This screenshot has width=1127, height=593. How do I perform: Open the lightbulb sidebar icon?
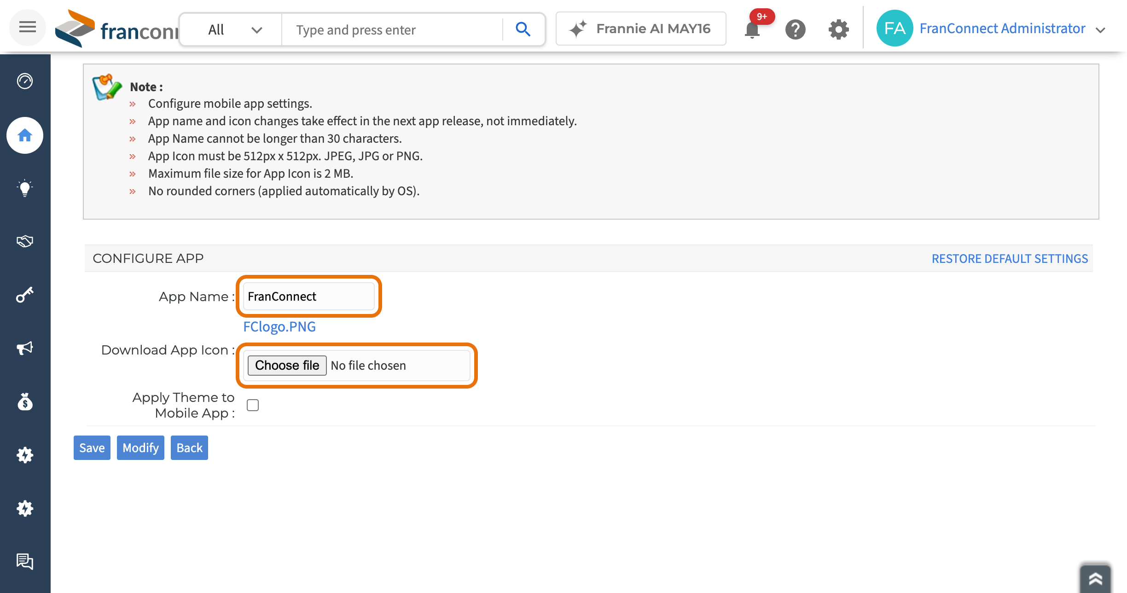[25, 188]
